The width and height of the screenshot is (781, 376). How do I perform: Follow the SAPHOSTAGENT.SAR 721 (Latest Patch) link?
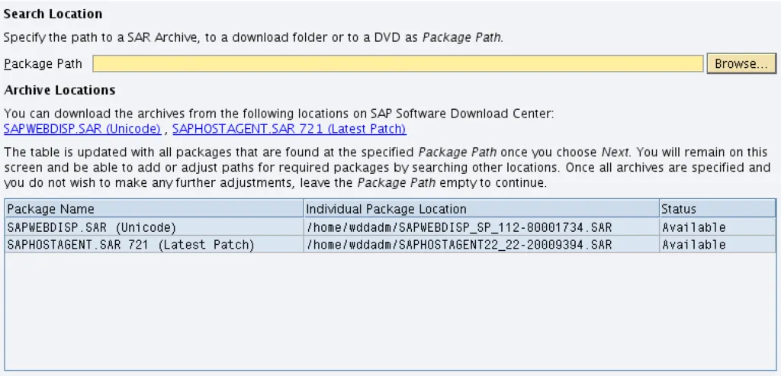click(x=289, y=129)
